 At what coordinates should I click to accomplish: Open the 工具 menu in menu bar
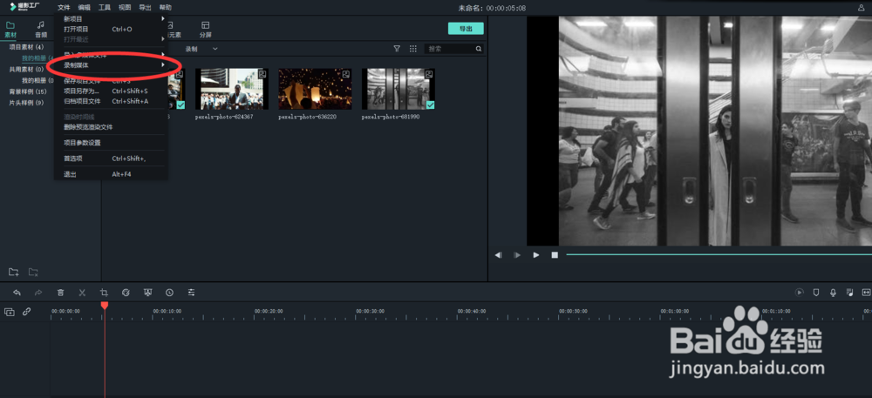click(105, 8)
